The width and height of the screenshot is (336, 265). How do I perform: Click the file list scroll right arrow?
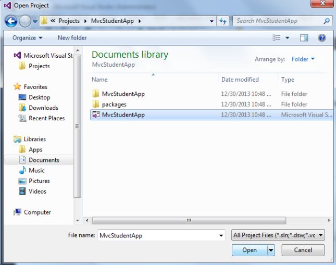[329, 220]
